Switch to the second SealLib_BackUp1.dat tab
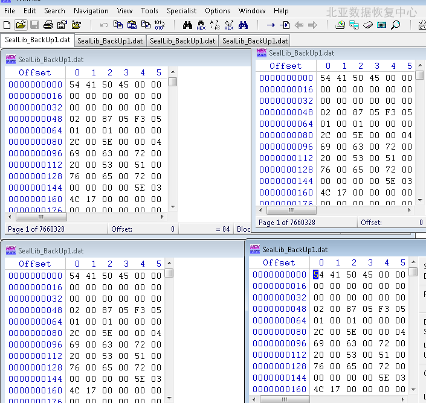Screen dimensions: 426x403 (110, 41)
